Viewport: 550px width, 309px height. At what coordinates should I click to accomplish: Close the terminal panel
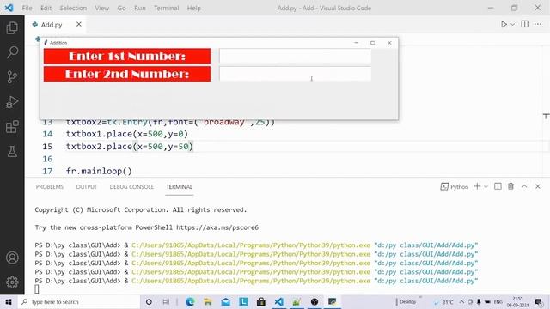click(x=538, y=186)
